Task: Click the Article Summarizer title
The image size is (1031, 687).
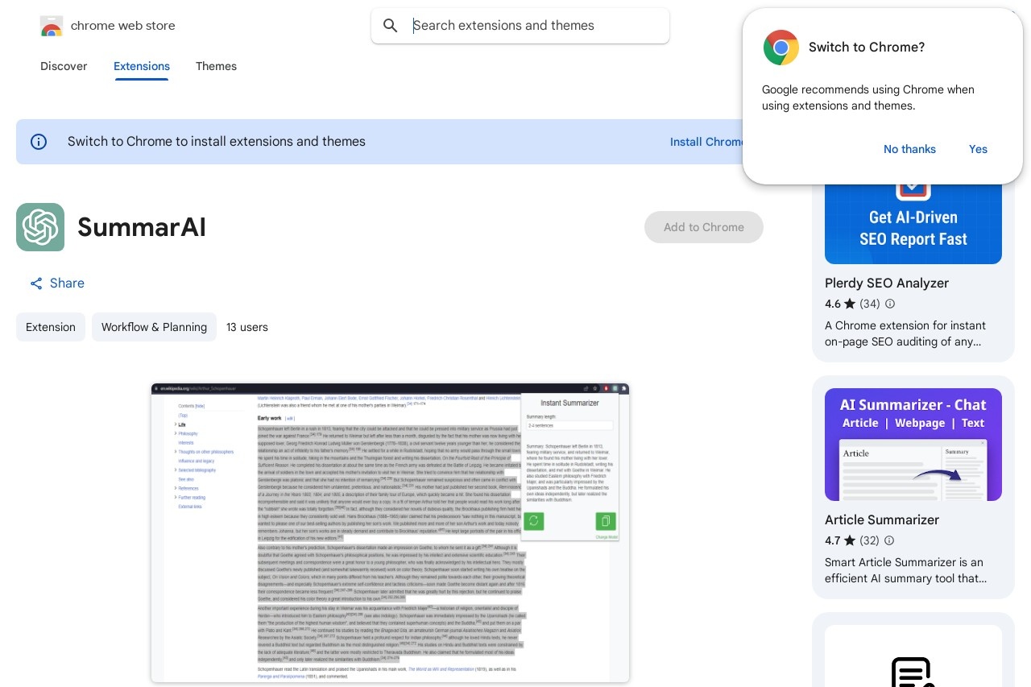Action: [x=882, y=519]
